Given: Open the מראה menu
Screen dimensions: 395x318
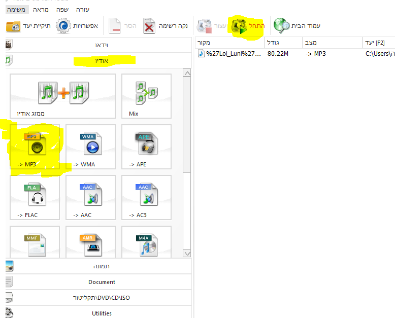Looking at the screenshot, I should coord(41,10).
